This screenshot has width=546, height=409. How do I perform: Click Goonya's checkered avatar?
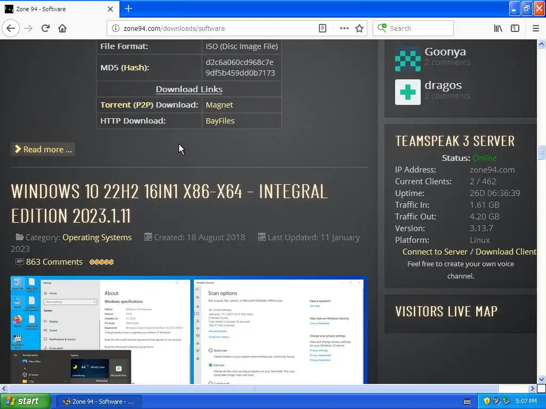tap(408, 59)
